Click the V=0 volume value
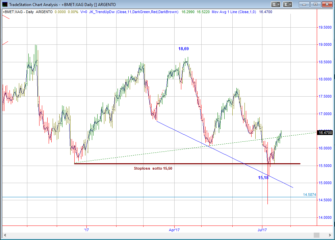 click(84, 12)
